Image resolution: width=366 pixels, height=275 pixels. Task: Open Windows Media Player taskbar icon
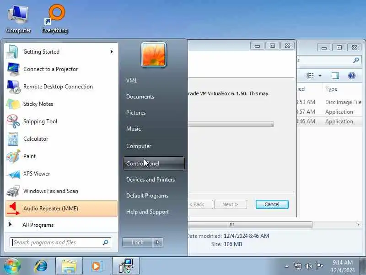pos(97,266)
